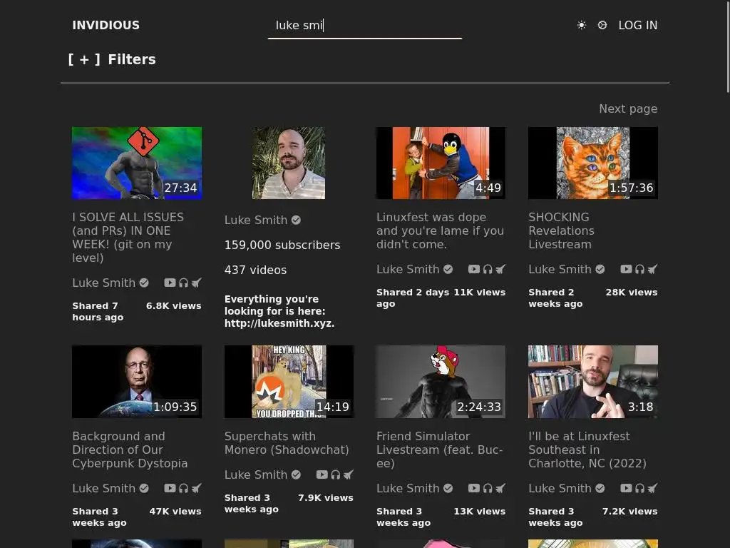This screenshot has height=548, width=730.
Task: Luke Smith channel link under 'Superchats with Monero'
Action: click(x=262, y=475)
